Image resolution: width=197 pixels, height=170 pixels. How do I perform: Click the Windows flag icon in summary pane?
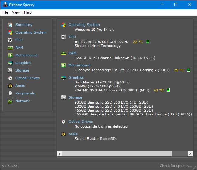pos(63,25)
